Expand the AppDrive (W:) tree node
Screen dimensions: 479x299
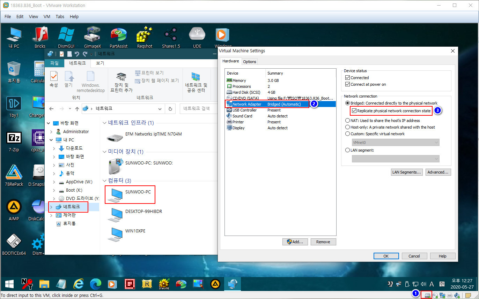[54, 182]
